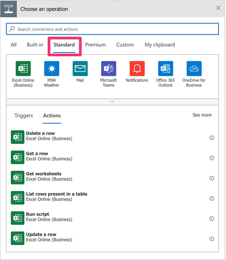Expand the connectors list chevron
Image resolution: width=226 pixels, height=260 pixels.
[x=112, y=102]
